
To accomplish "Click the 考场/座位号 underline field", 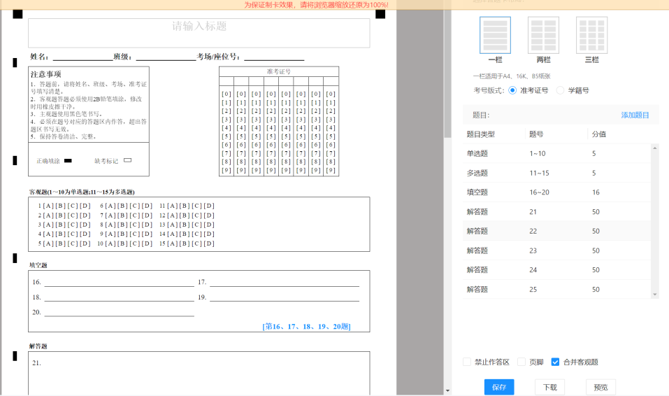I will (274, 57).
